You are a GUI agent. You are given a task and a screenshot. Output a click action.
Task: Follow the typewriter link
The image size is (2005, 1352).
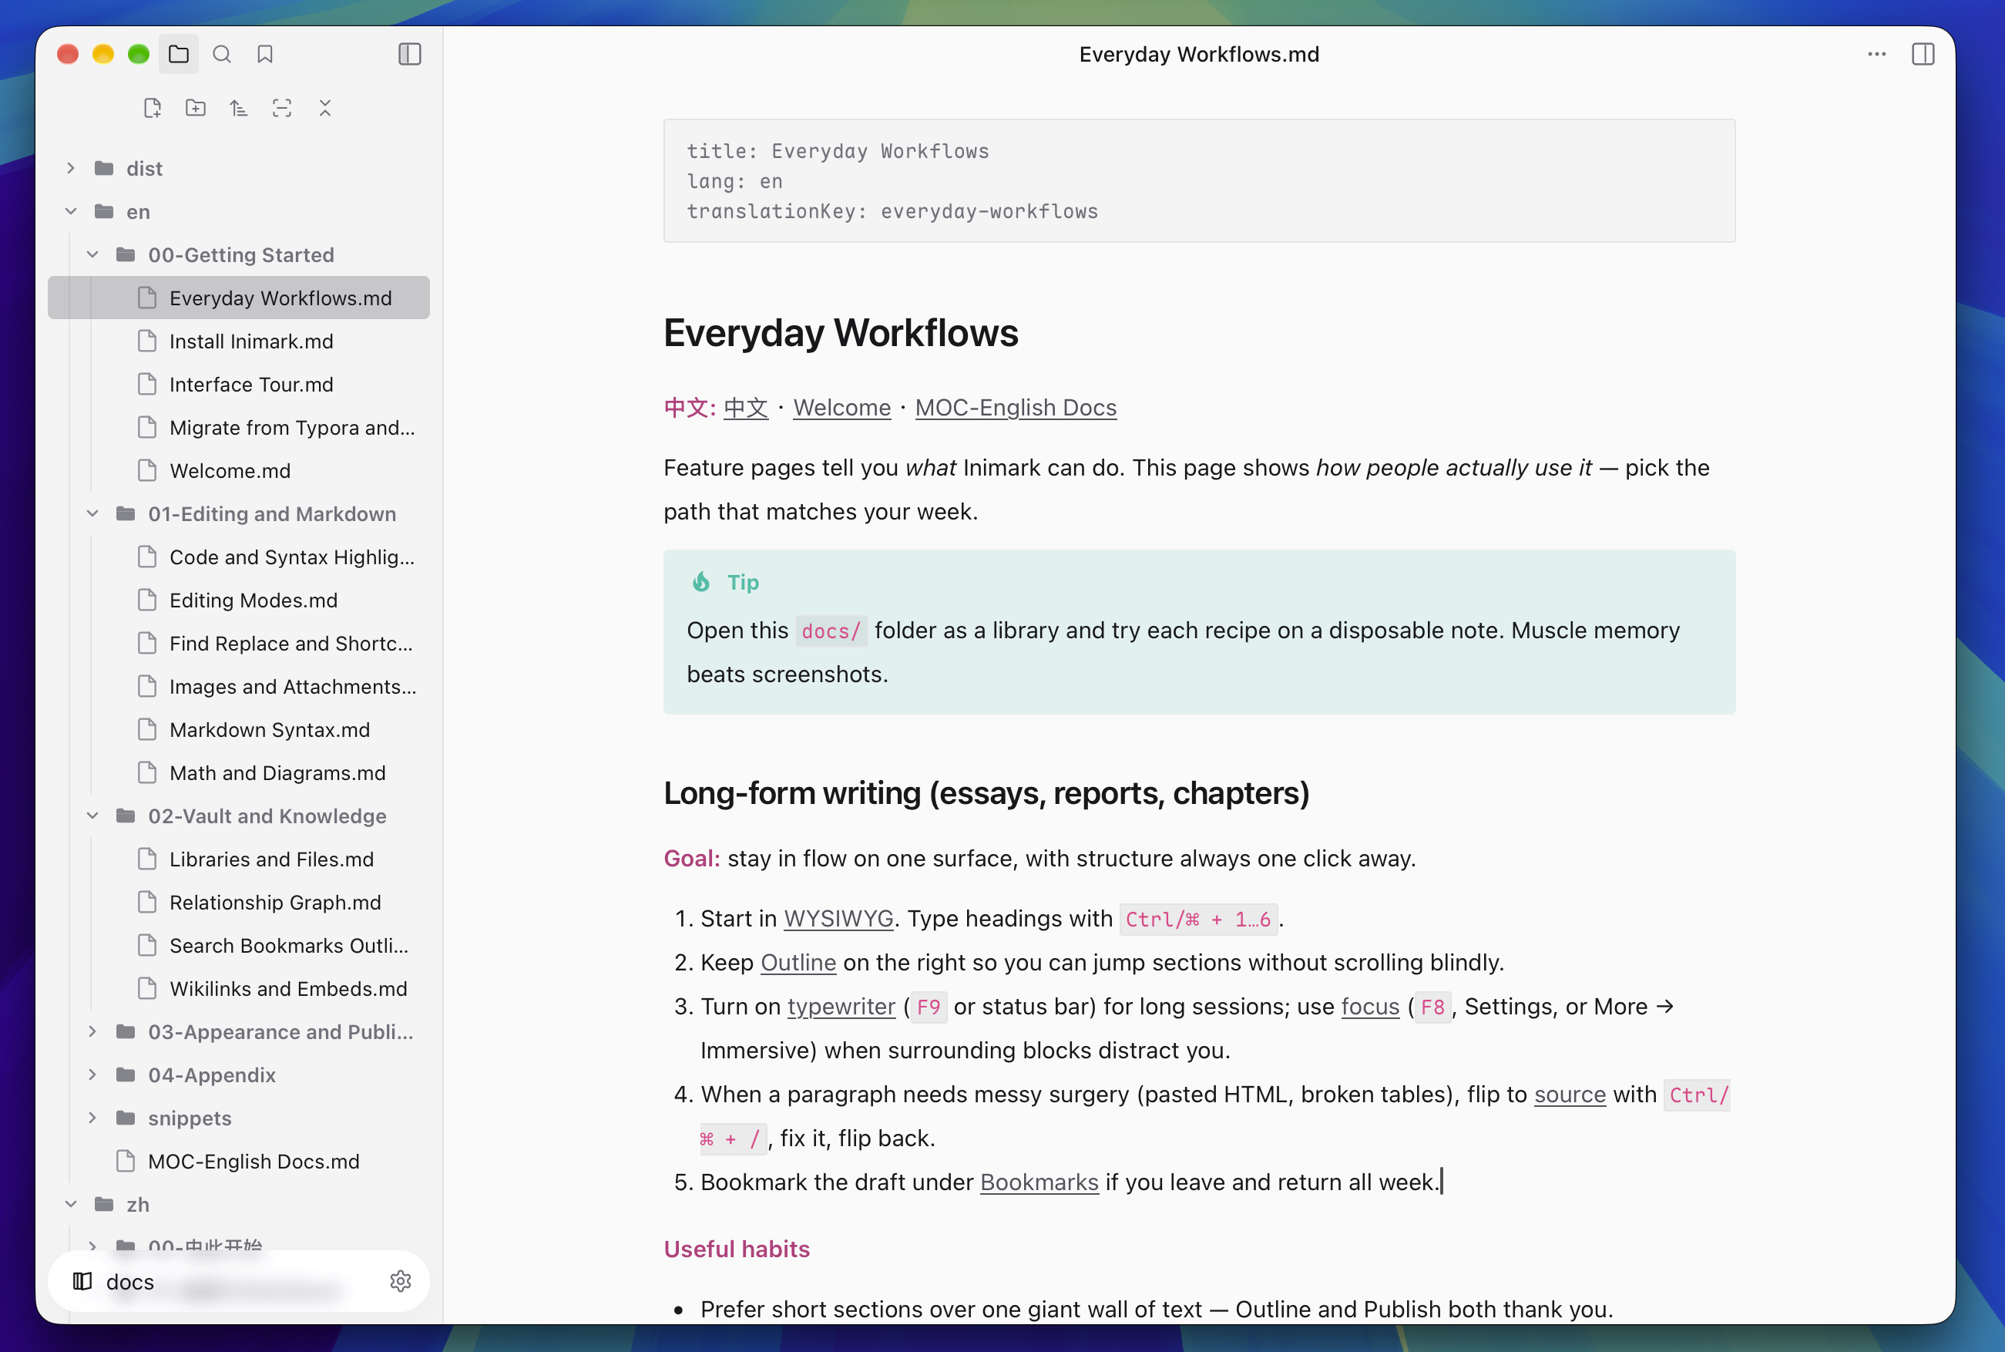[841, 1007]
